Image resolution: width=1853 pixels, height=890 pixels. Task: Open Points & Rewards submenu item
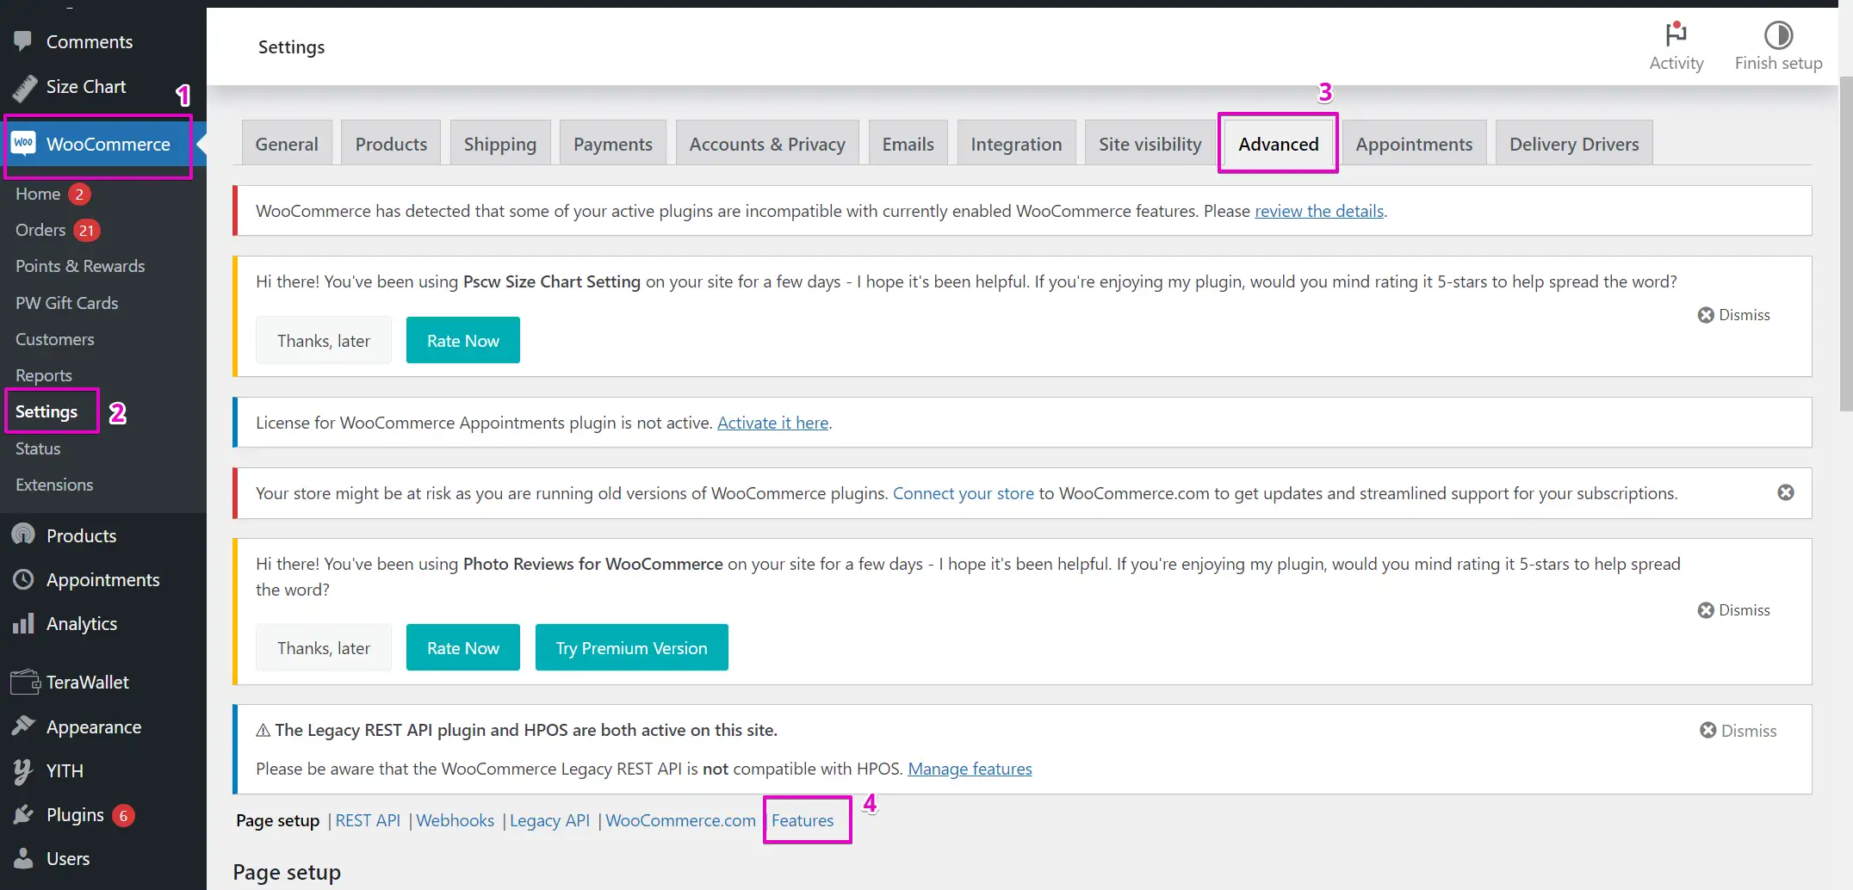(x=80, y=266)
